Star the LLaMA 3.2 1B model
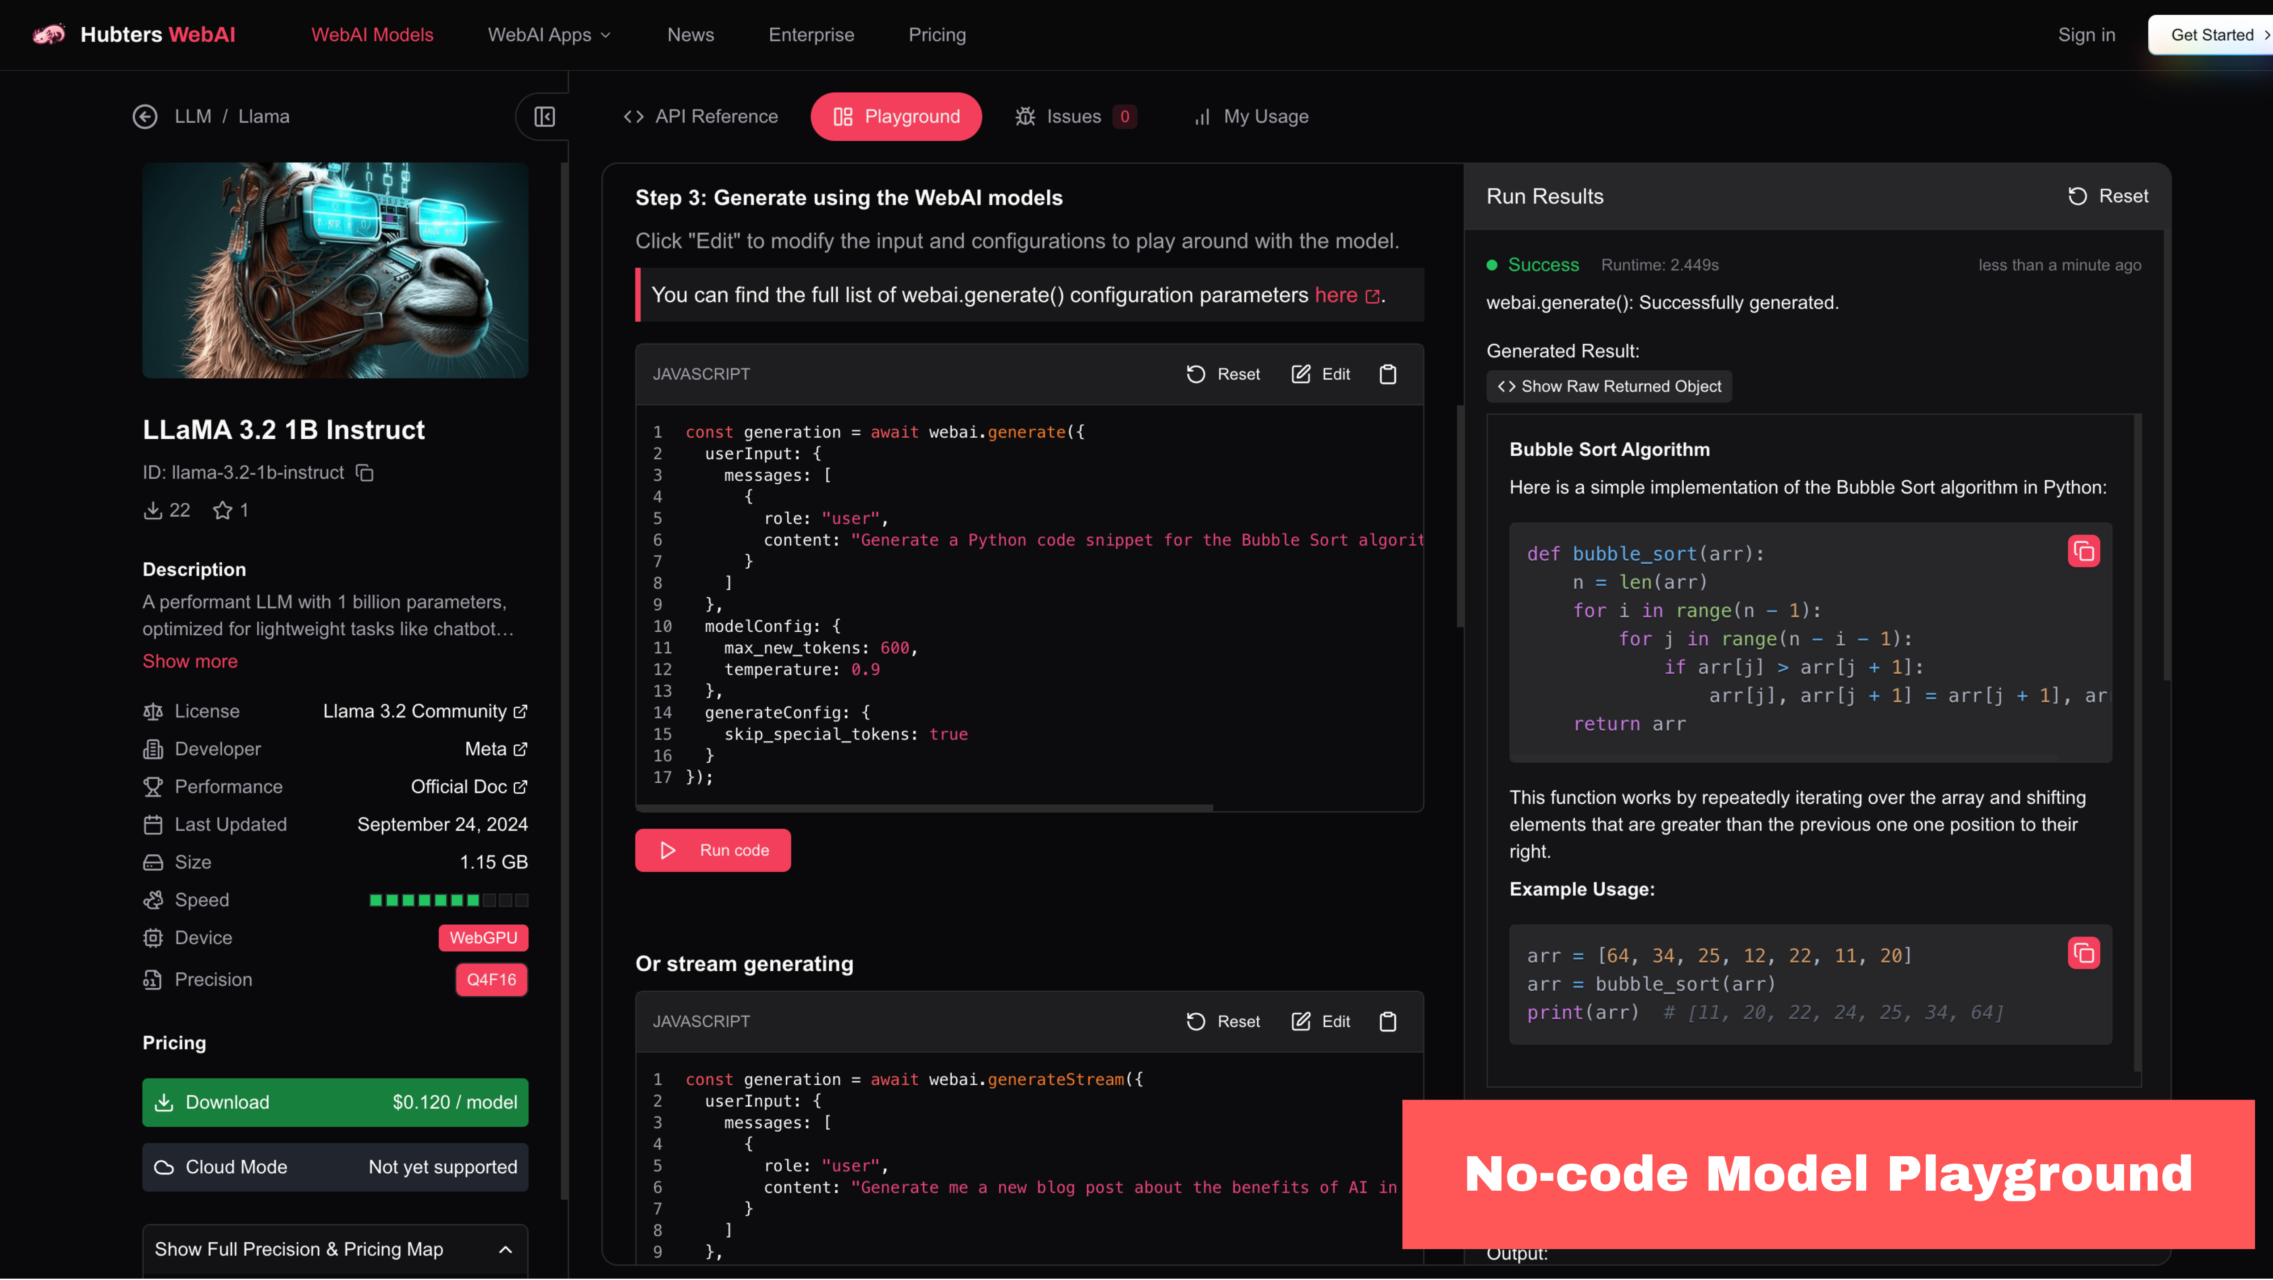2273x1280 pixels. [x=222, y=510]
